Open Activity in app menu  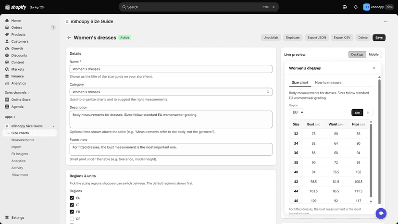point(17,168)
